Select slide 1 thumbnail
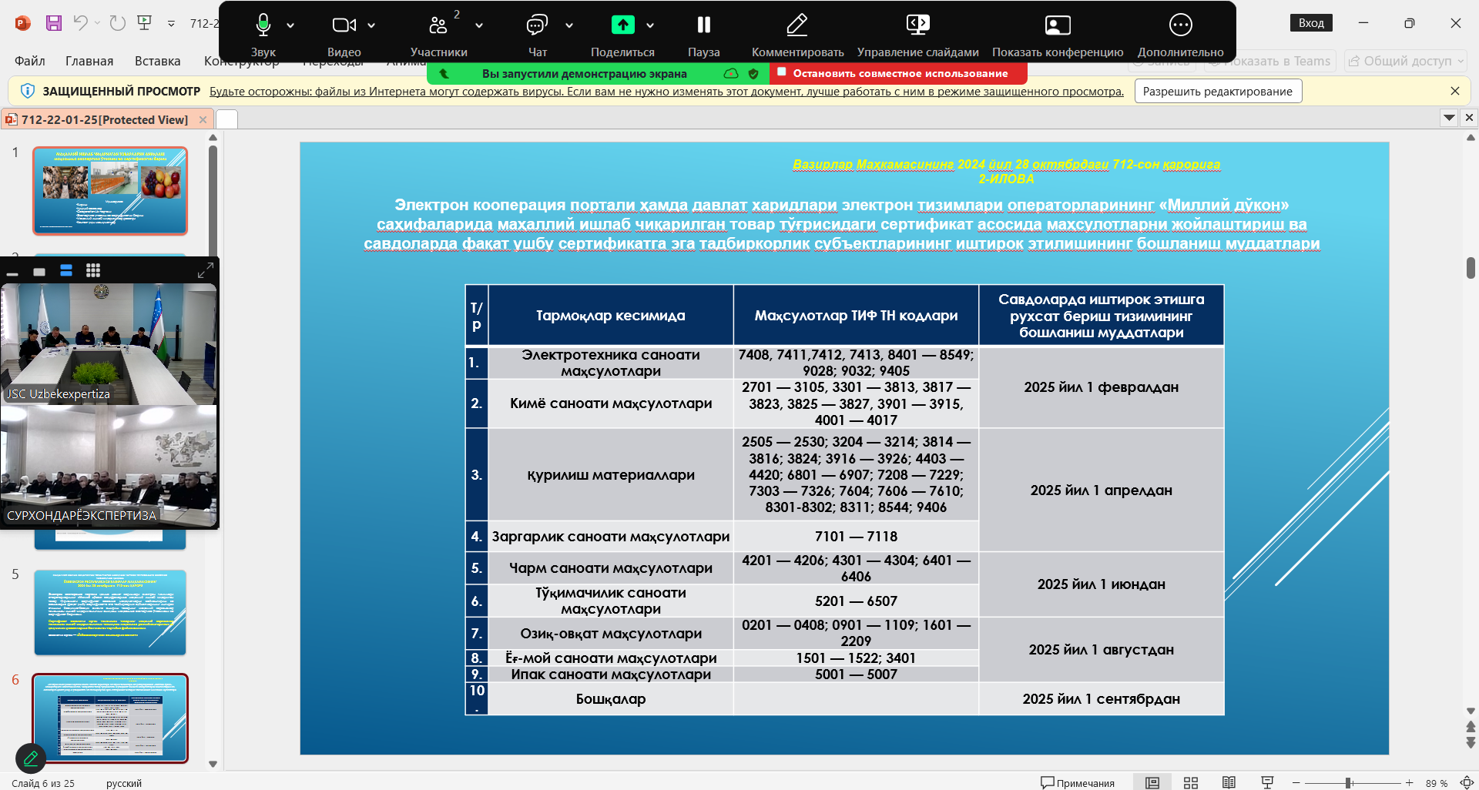Screen dimensions: 1479x790 click(110, 191)
